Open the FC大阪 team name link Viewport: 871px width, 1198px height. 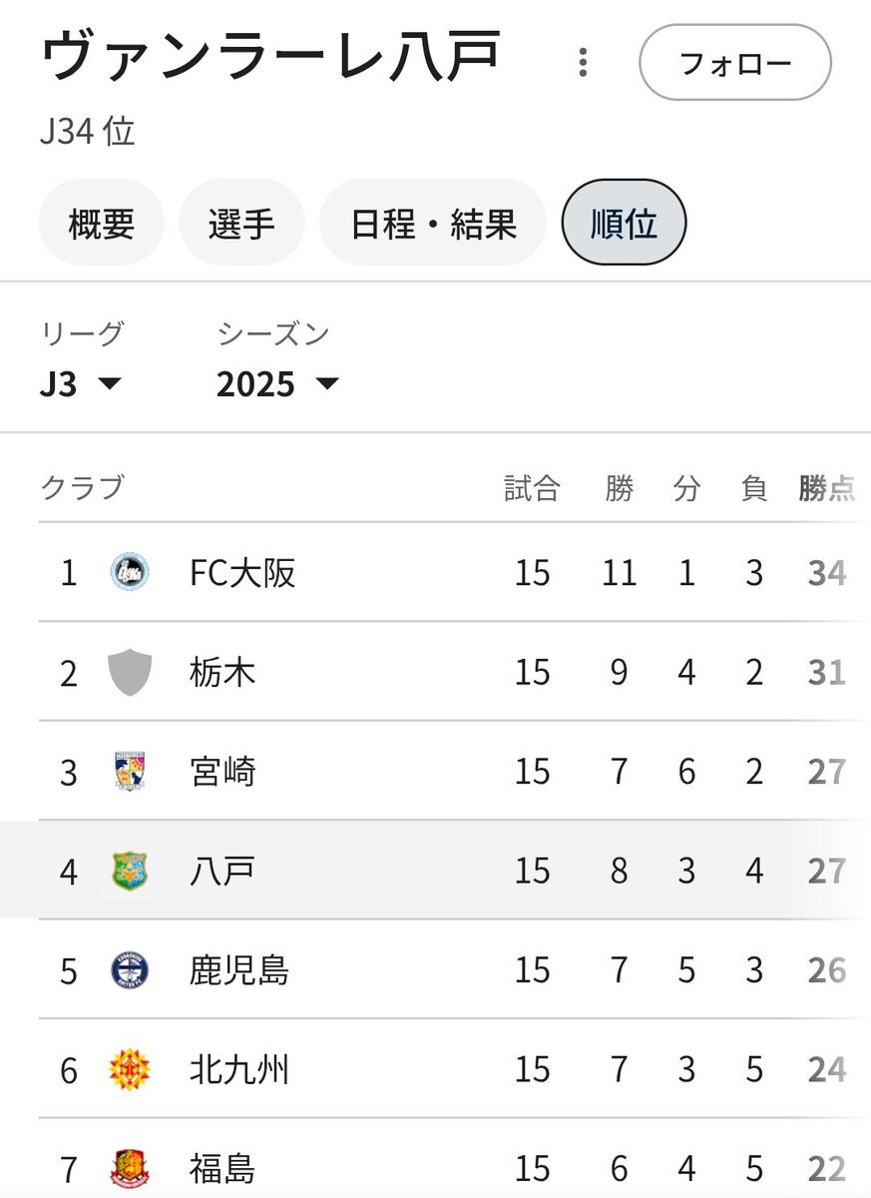[x=242, y=573]
